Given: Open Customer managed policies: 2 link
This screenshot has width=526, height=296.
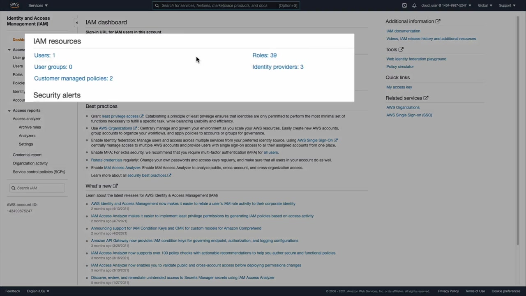Looking at the screenshot, I should (x=73, y=78).
